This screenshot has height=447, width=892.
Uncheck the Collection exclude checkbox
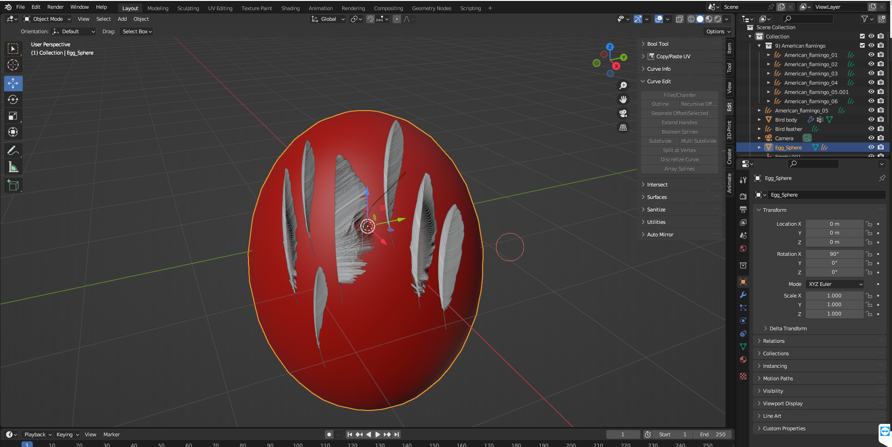[862, 36]
